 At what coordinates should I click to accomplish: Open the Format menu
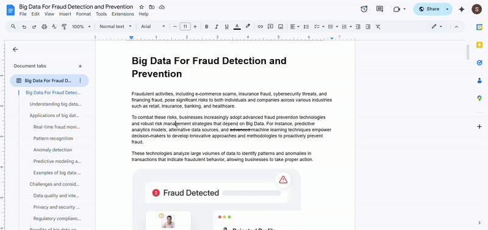coord(84,14)
